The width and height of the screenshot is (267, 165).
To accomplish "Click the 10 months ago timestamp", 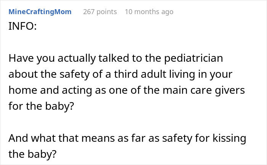I will pyautogui.click(x=149, y=12).
